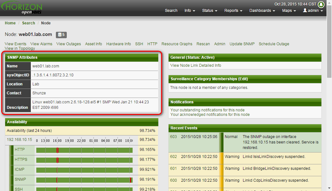Viewport: 332px width, 191px height.
Task: Expand the Dashboards menu
Action: tap(262, 11)
